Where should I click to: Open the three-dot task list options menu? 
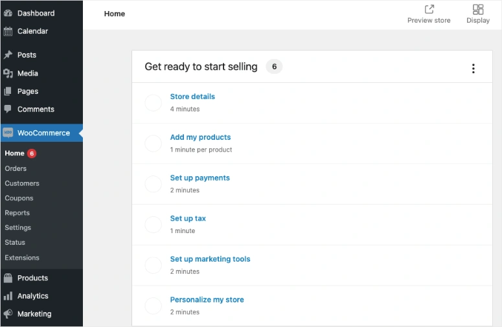pos(473,69)
